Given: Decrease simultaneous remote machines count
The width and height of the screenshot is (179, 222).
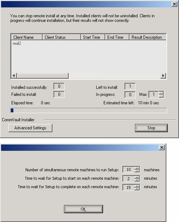Looking at the screenshot, I should (x=137, y=171).
